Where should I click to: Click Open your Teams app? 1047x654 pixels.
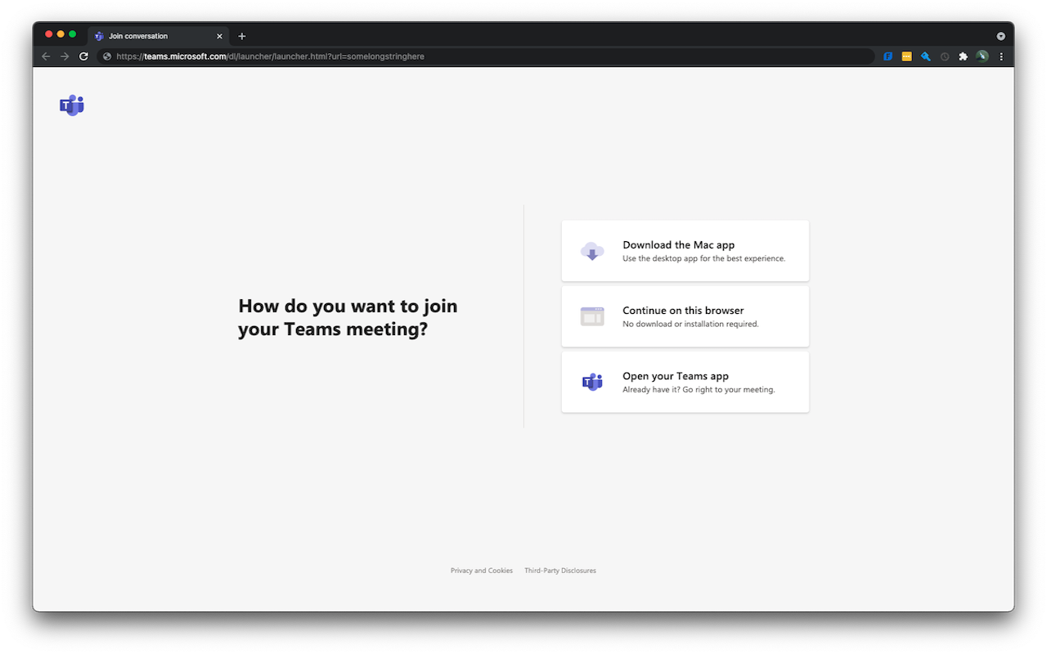point(685,382)
